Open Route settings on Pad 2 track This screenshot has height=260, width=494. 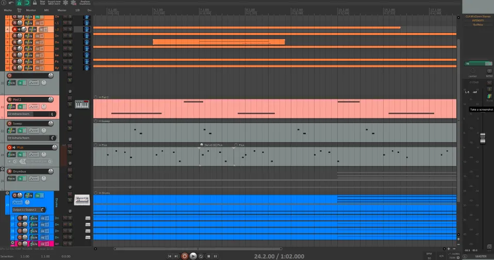coord(11,107)
